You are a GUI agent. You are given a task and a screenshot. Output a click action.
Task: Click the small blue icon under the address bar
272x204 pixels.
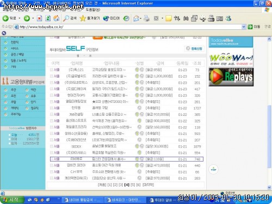(x=4, y=33)
